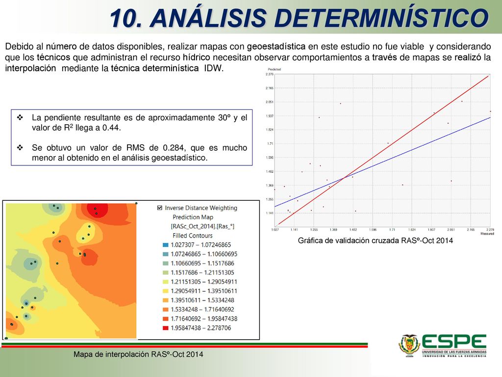Image resolution: width=502 pixels, height=377 pixels.
Task: Click the ESPE wordmark logo text
Action: coord(454,342)
